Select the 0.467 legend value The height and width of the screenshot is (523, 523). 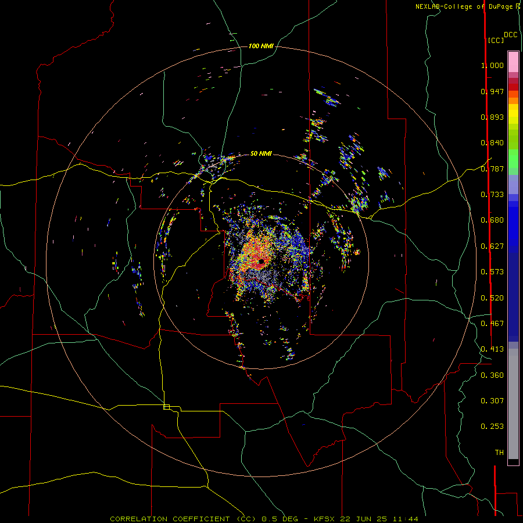click(x=492, y=324)
